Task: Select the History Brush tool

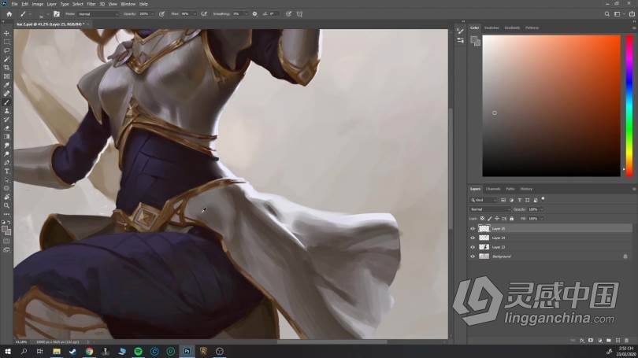Action: coord(6,119)
